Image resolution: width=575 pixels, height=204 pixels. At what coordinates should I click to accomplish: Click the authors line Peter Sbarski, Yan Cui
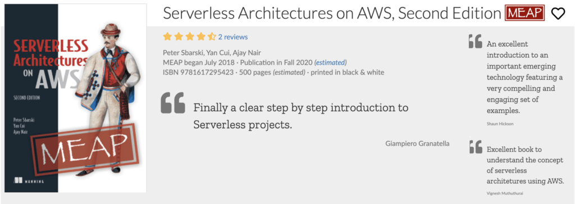(x=212, y=53)
